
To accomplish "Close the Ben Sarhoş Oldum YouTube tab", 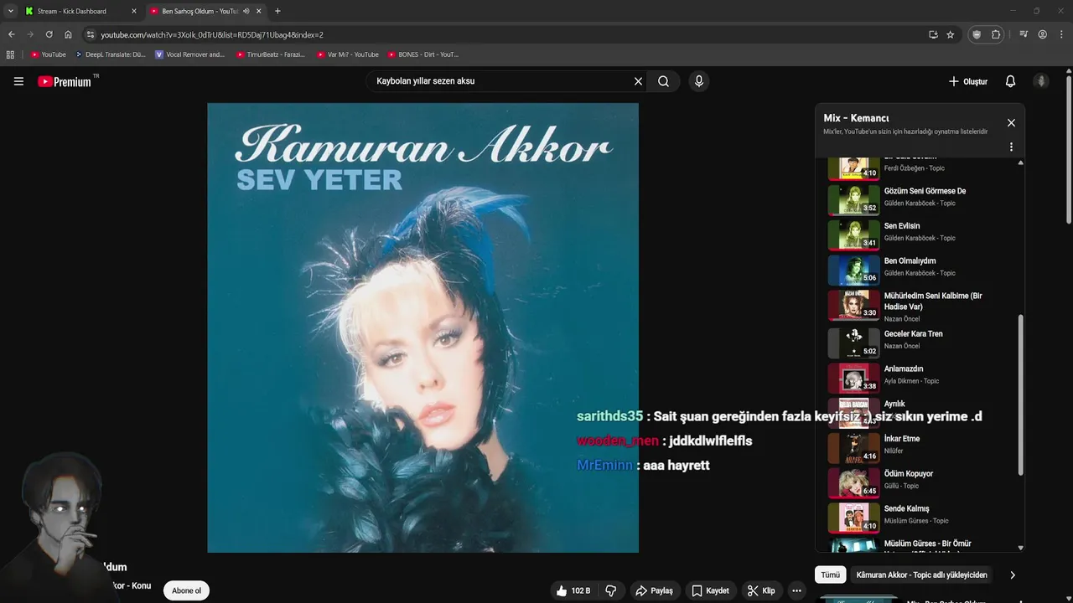I will (259, 11).
